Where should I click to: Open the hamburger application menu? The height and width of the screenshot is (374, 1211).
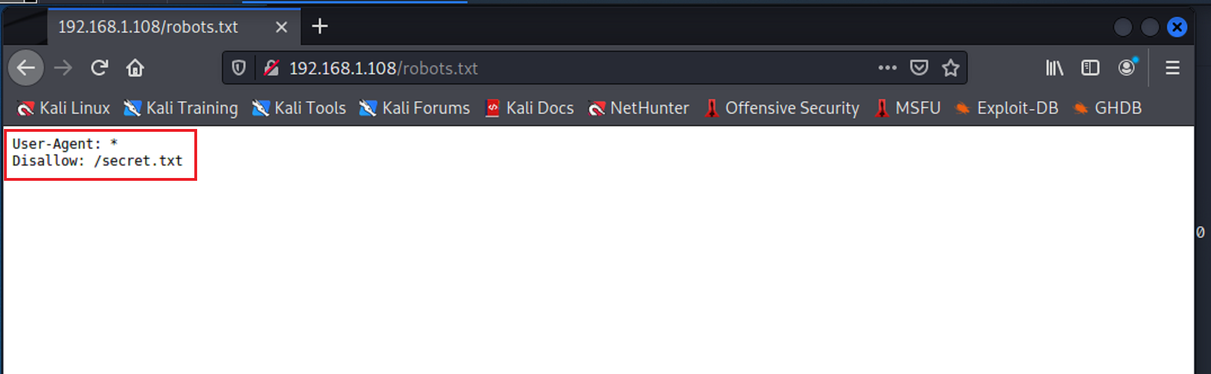pos(1173,68)
